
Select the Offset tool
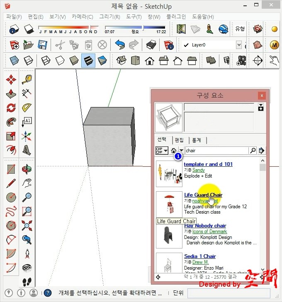pos(11,150)
